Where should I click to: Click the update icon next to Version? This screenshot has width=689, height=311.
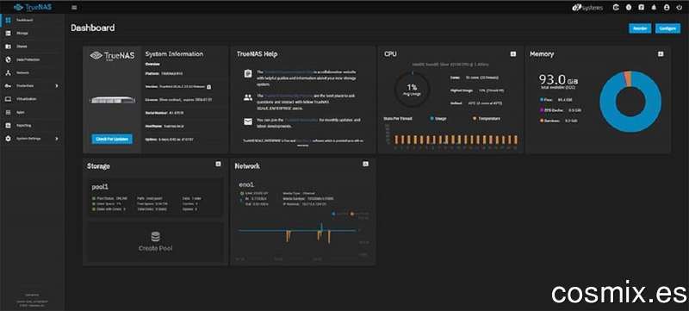point(208,87)
